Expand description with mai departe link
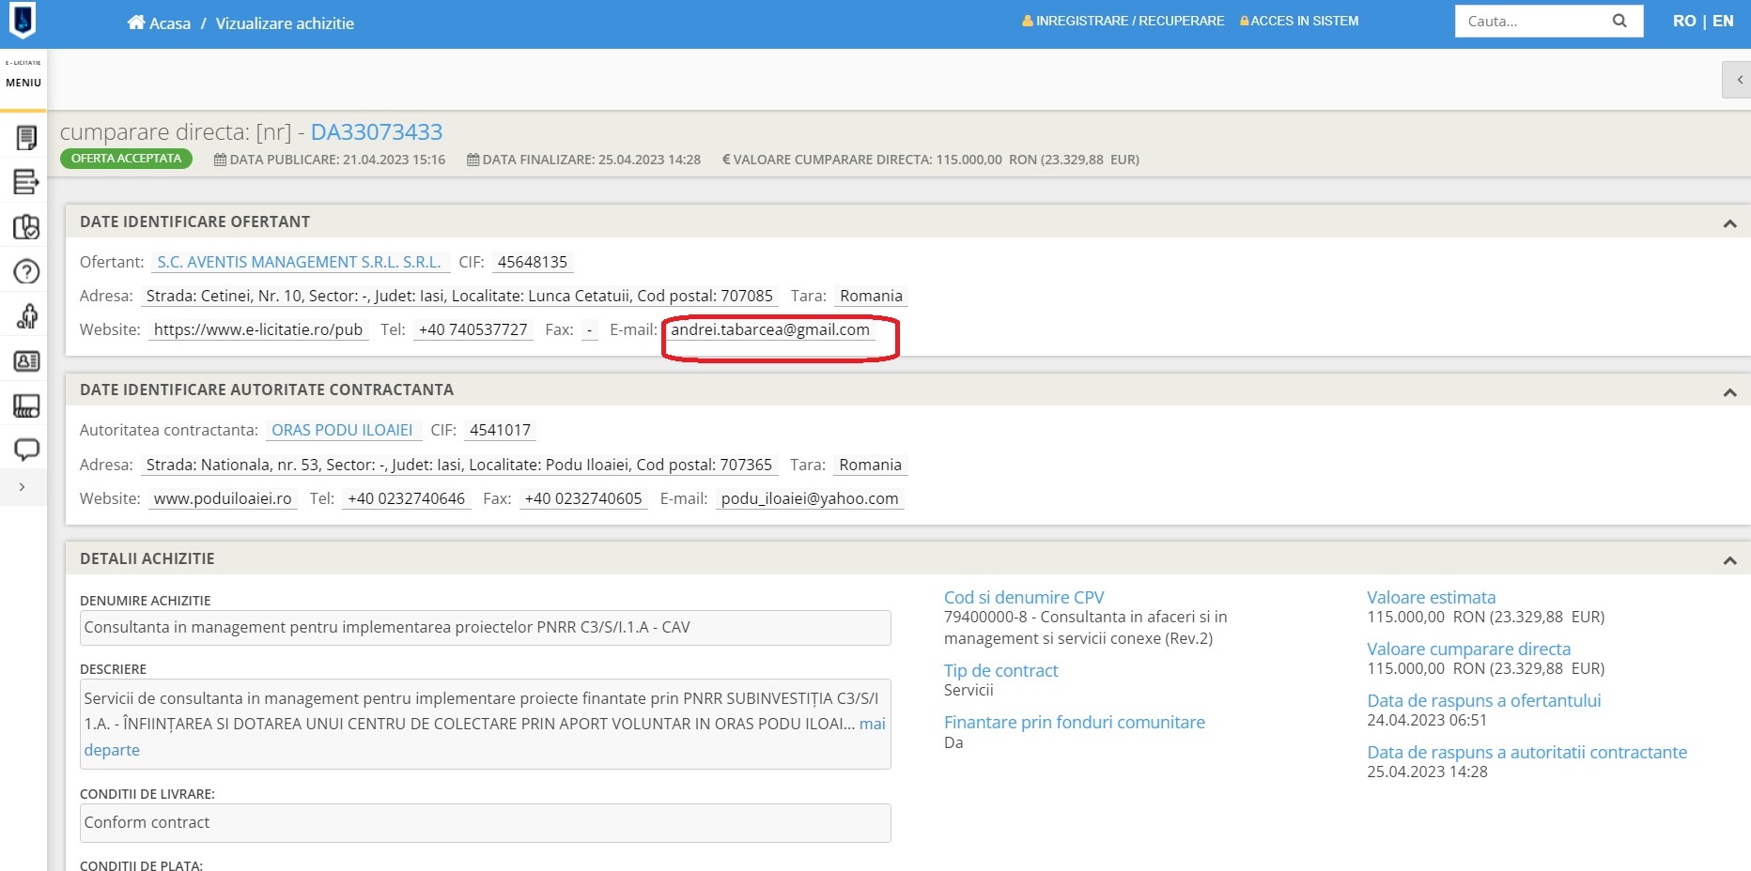The image size is (1751, 871). pos(873,724)
